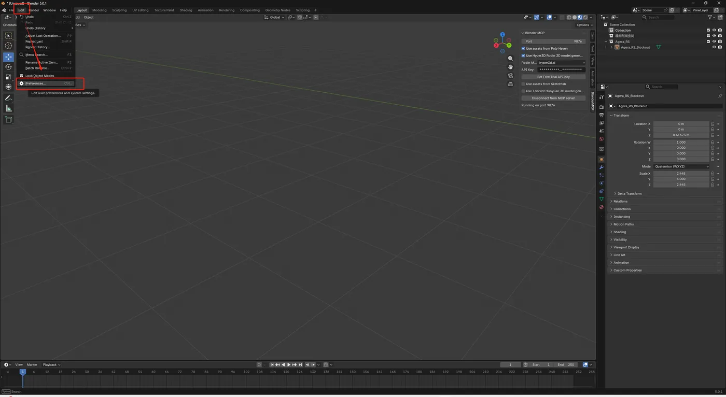Viewport: 726px width, 397px height.
Task: Click the Blender logo menu icon
Action: [x=4, y=10]
